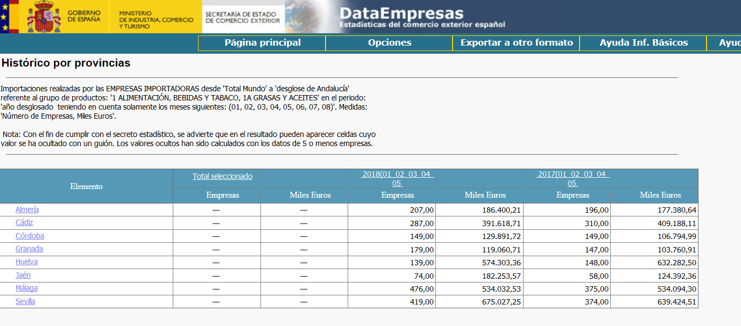
Task: Select the Jaén 2017 value 124.392,36
Action: coord(677,276)
